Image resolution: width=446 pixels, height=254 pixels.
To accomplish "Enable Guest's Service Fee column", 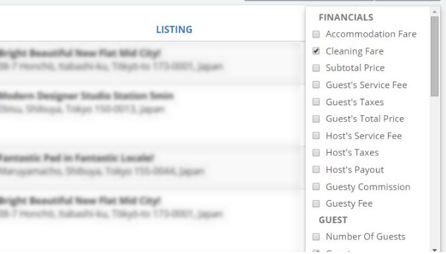I will pos(316,85).
